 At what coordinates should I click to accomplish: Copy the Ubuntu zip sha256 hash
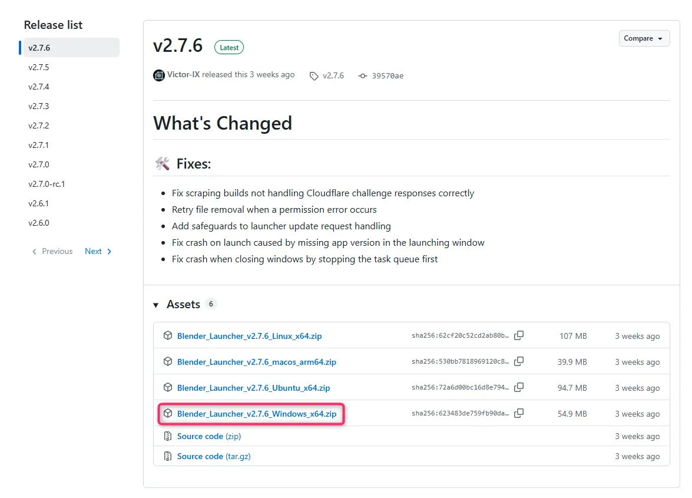tap(519, 388)
